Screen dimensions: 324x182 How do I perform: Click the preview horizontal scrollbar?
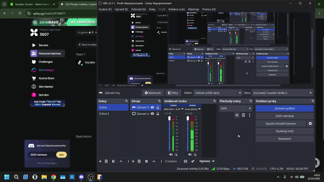tap(228, 85)
